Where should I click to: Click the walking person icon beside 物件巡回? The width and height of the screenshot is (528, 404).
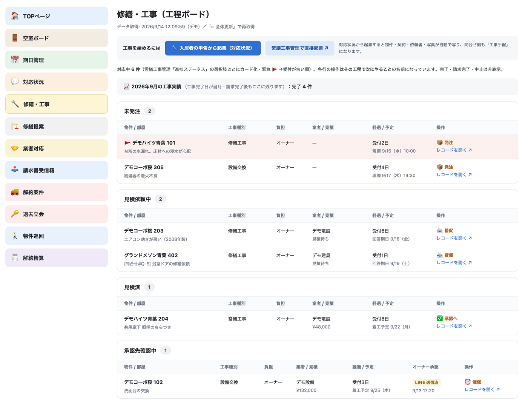point(15,236)
